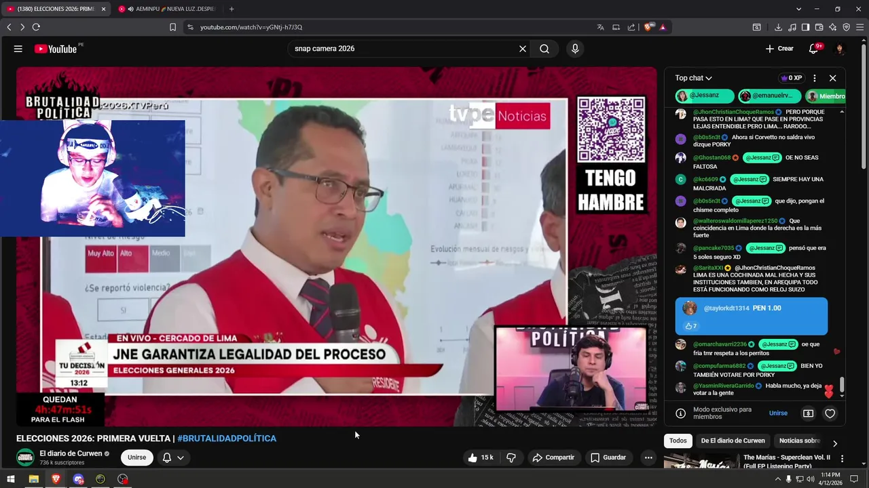The image size is (869, 488).
Task: Open the chat options three-dot menu
Action: click(x=815, y=78)
